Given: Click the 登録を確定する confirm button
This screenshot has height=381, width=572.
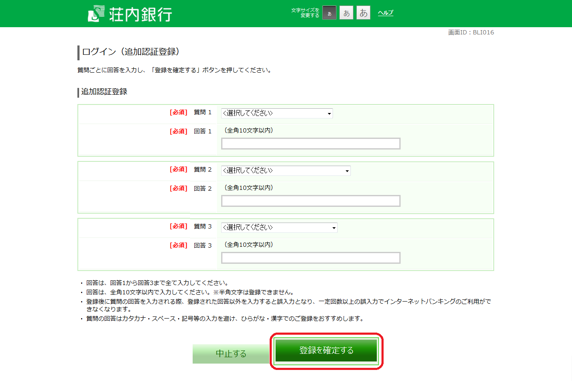Looking at the screenshot, I should (x=326, y=350).
